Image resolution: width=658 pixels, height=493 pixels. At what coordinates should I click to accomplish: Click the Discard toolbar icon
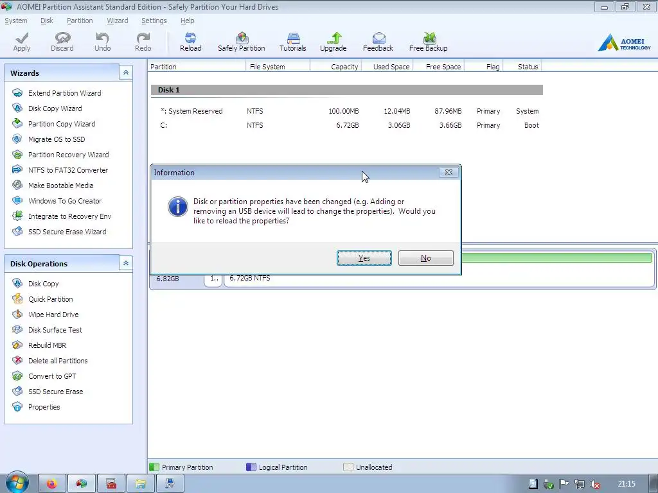pyautogui.click(x=62, y=42)
